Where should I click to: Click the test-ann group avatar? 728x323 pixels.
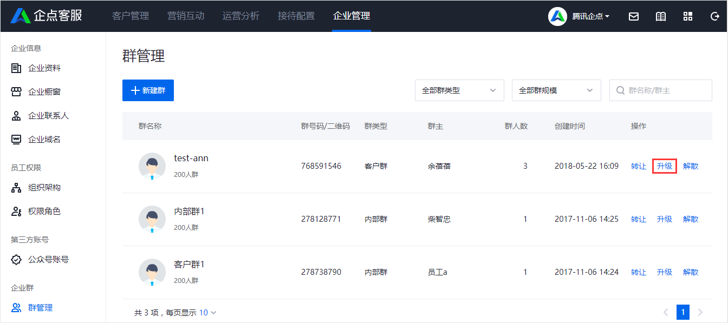pyautogui.click(x=152, y=166)
